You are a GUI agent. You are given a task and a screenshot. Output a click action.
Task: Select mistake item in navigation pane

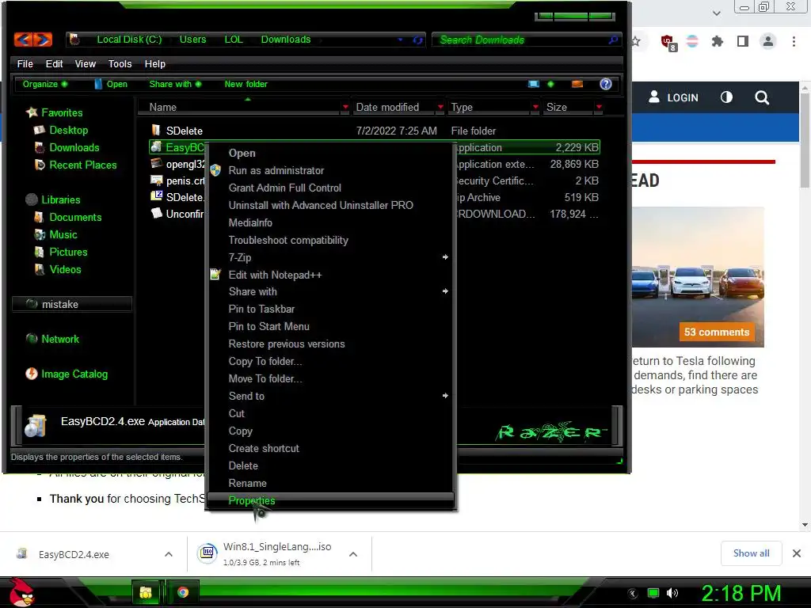click(72, 304)
